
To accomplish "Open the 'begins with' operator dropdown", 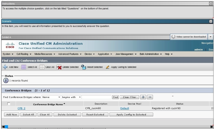I will 71,97.
